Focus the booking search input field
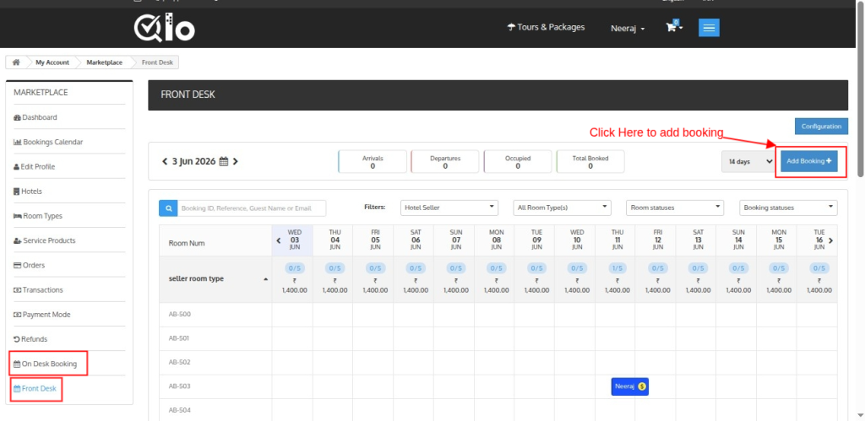 coord(252,208)
